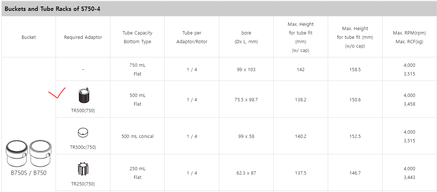
Task: Select the TR500(750) adaptor label
Action: coord(83,111)
